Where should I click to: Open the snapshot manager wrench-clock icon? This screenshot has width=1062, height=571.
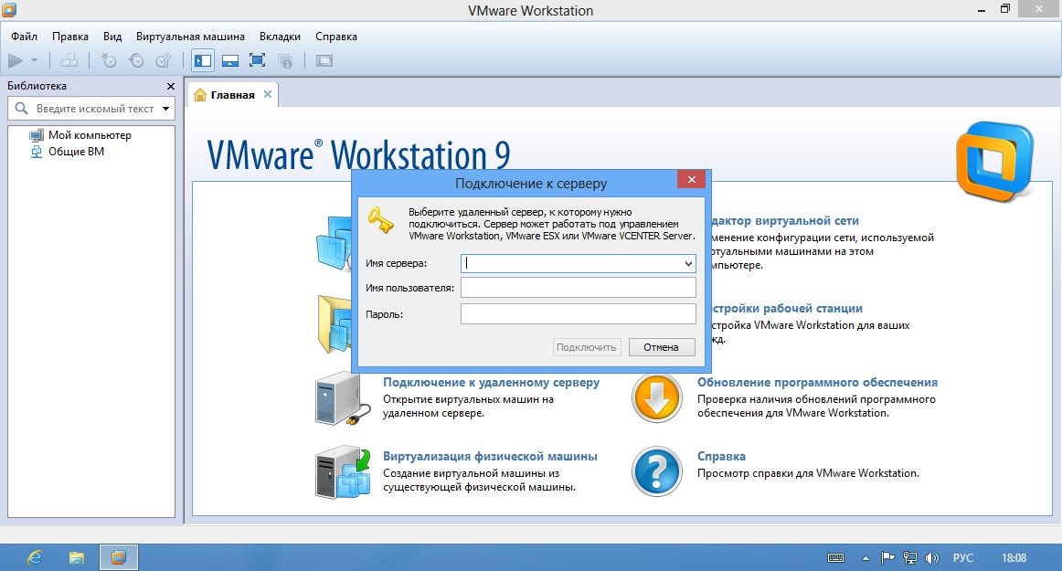(x=164, y=61)
